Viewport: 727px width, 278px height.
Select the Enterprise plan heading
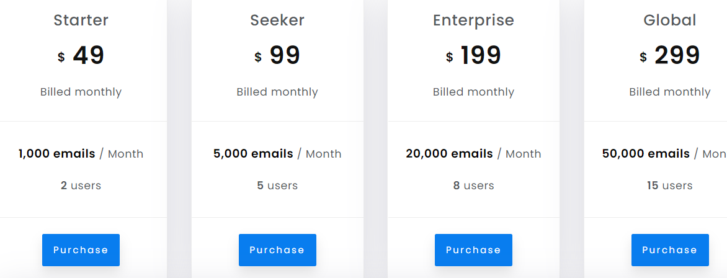coord(473,20)
